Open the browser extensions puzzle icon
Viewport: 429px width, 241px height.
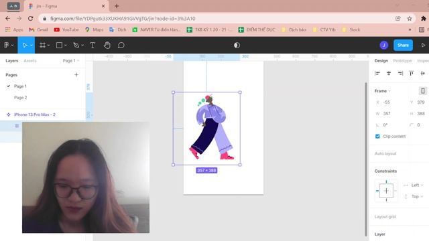click(x=423, y=18)
